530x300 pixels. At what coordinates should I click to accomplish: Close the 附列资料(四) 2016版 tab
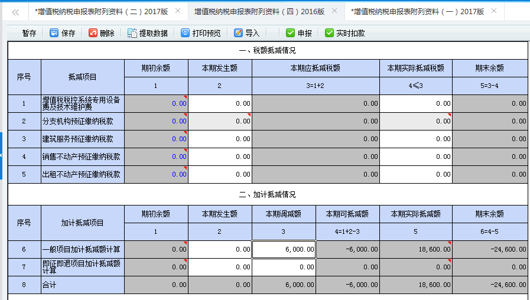(x=335, y=11)
